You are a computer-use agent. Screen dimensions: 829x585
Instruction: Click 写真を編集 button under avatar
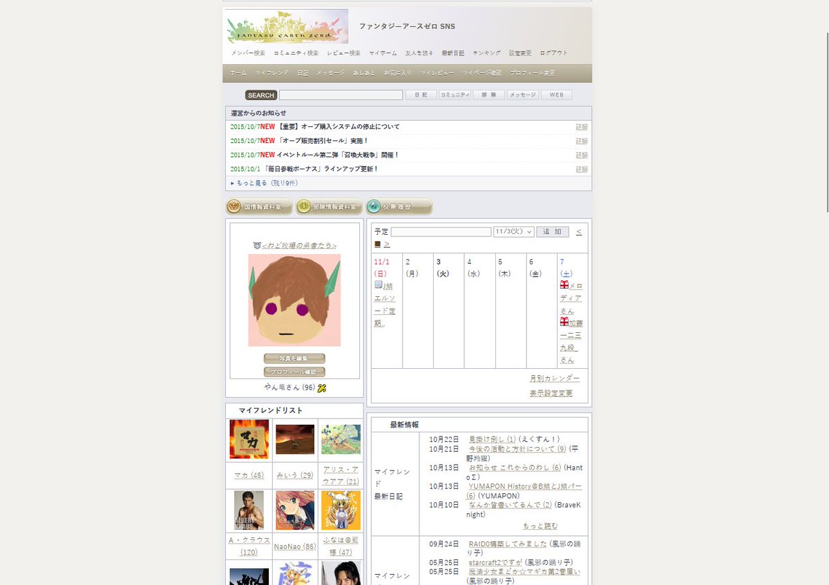tap(294, 358)
